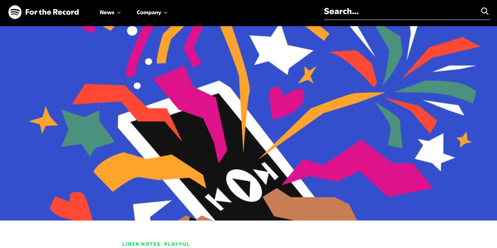The image size is (497, 248).
Task: Open the Liner Notes: Playful category link
Action: point(156,244)
